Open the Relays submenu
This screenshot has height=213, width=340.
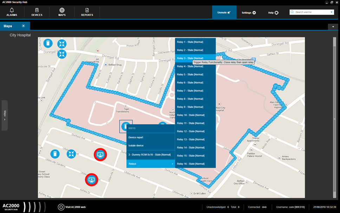pyautogui.click(x=150, y=164)
